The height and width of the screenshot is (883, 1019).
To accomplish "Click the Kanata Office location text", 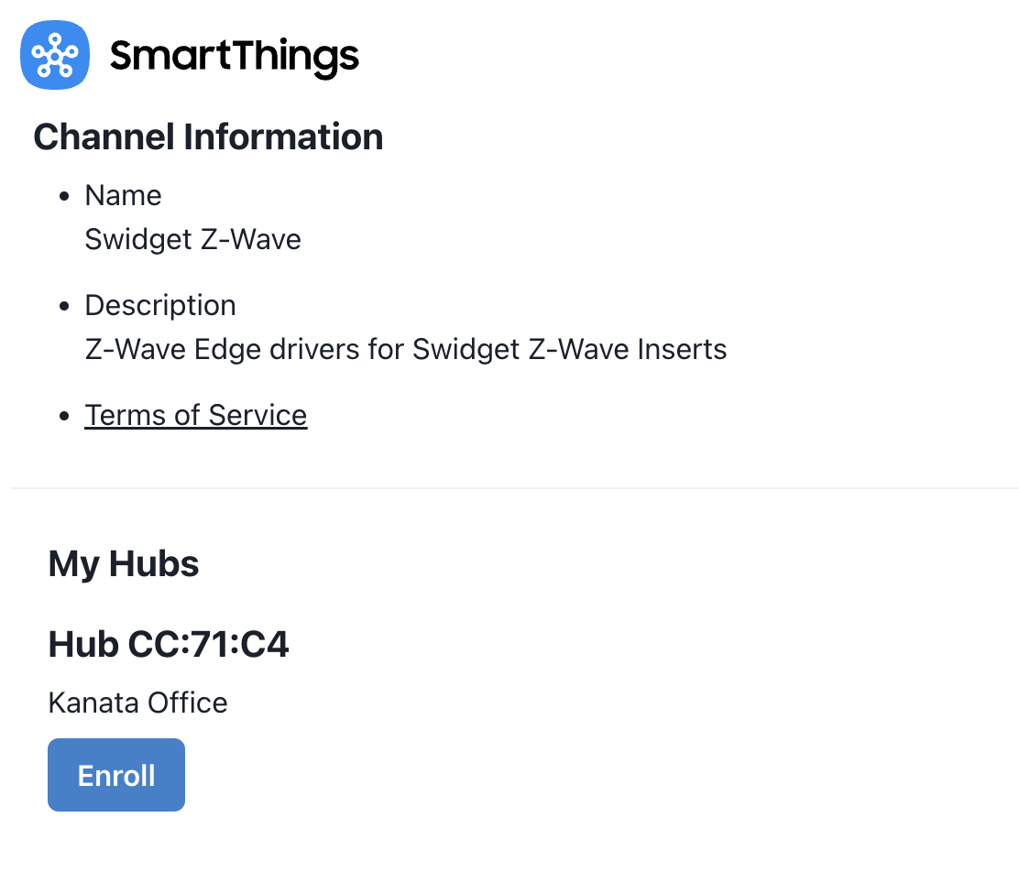I will [137, 703].
